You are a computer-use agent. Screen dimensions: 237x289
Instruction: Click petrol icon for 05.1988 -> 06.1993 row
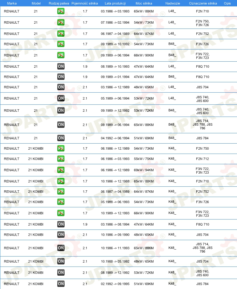click(61, 202)
